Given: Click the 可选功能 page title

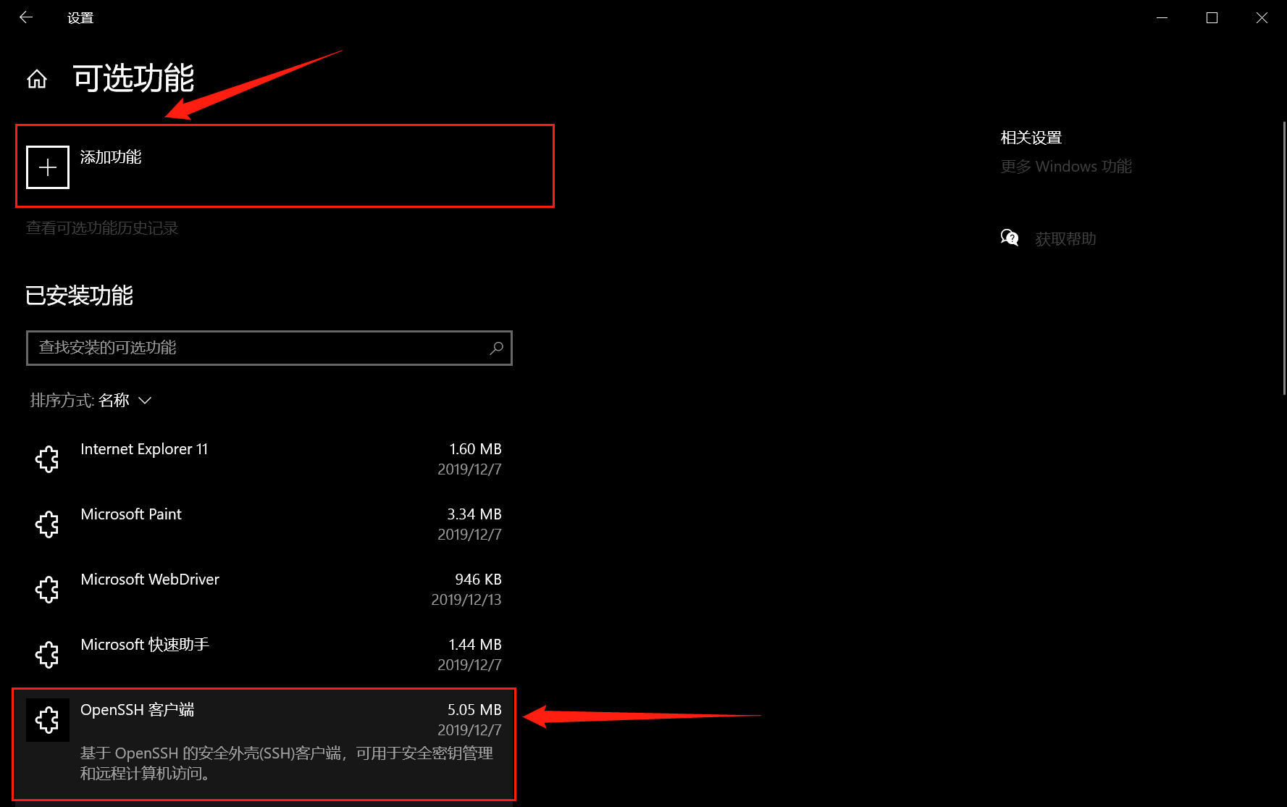Looking at the screenshot, I should coord(134,78).
